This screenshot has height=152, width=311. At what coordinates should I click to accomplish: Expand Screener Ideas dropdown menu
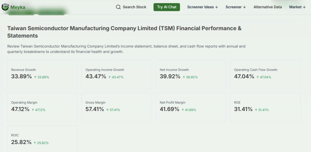click(x=203, y=7)
